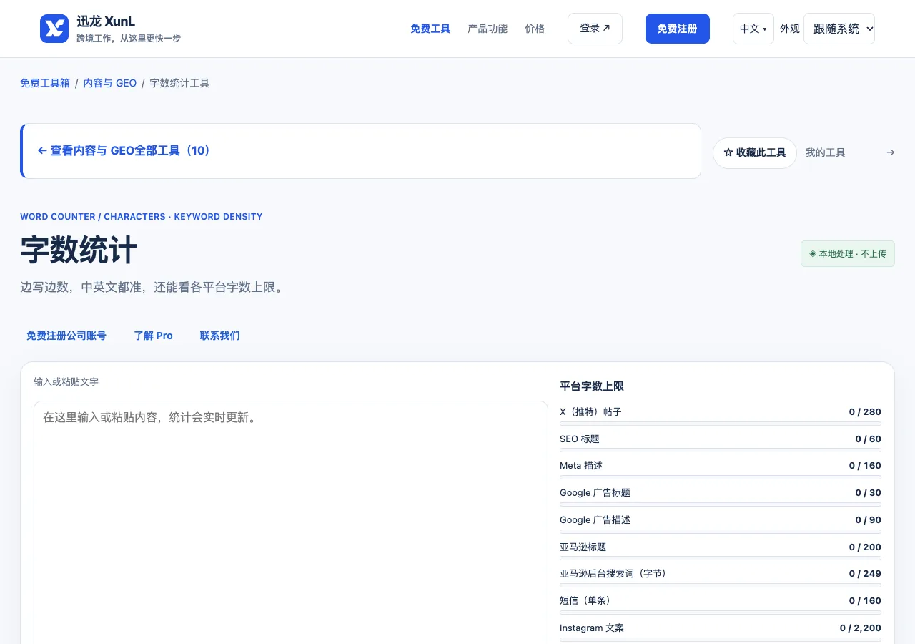Click the 免费注册 button

(x=678, y=29)
